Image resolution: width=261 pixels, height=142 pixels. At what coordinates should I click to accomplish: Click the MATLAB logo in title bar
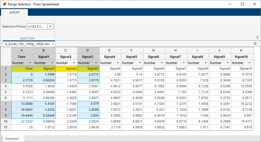(x=4, y=4)
